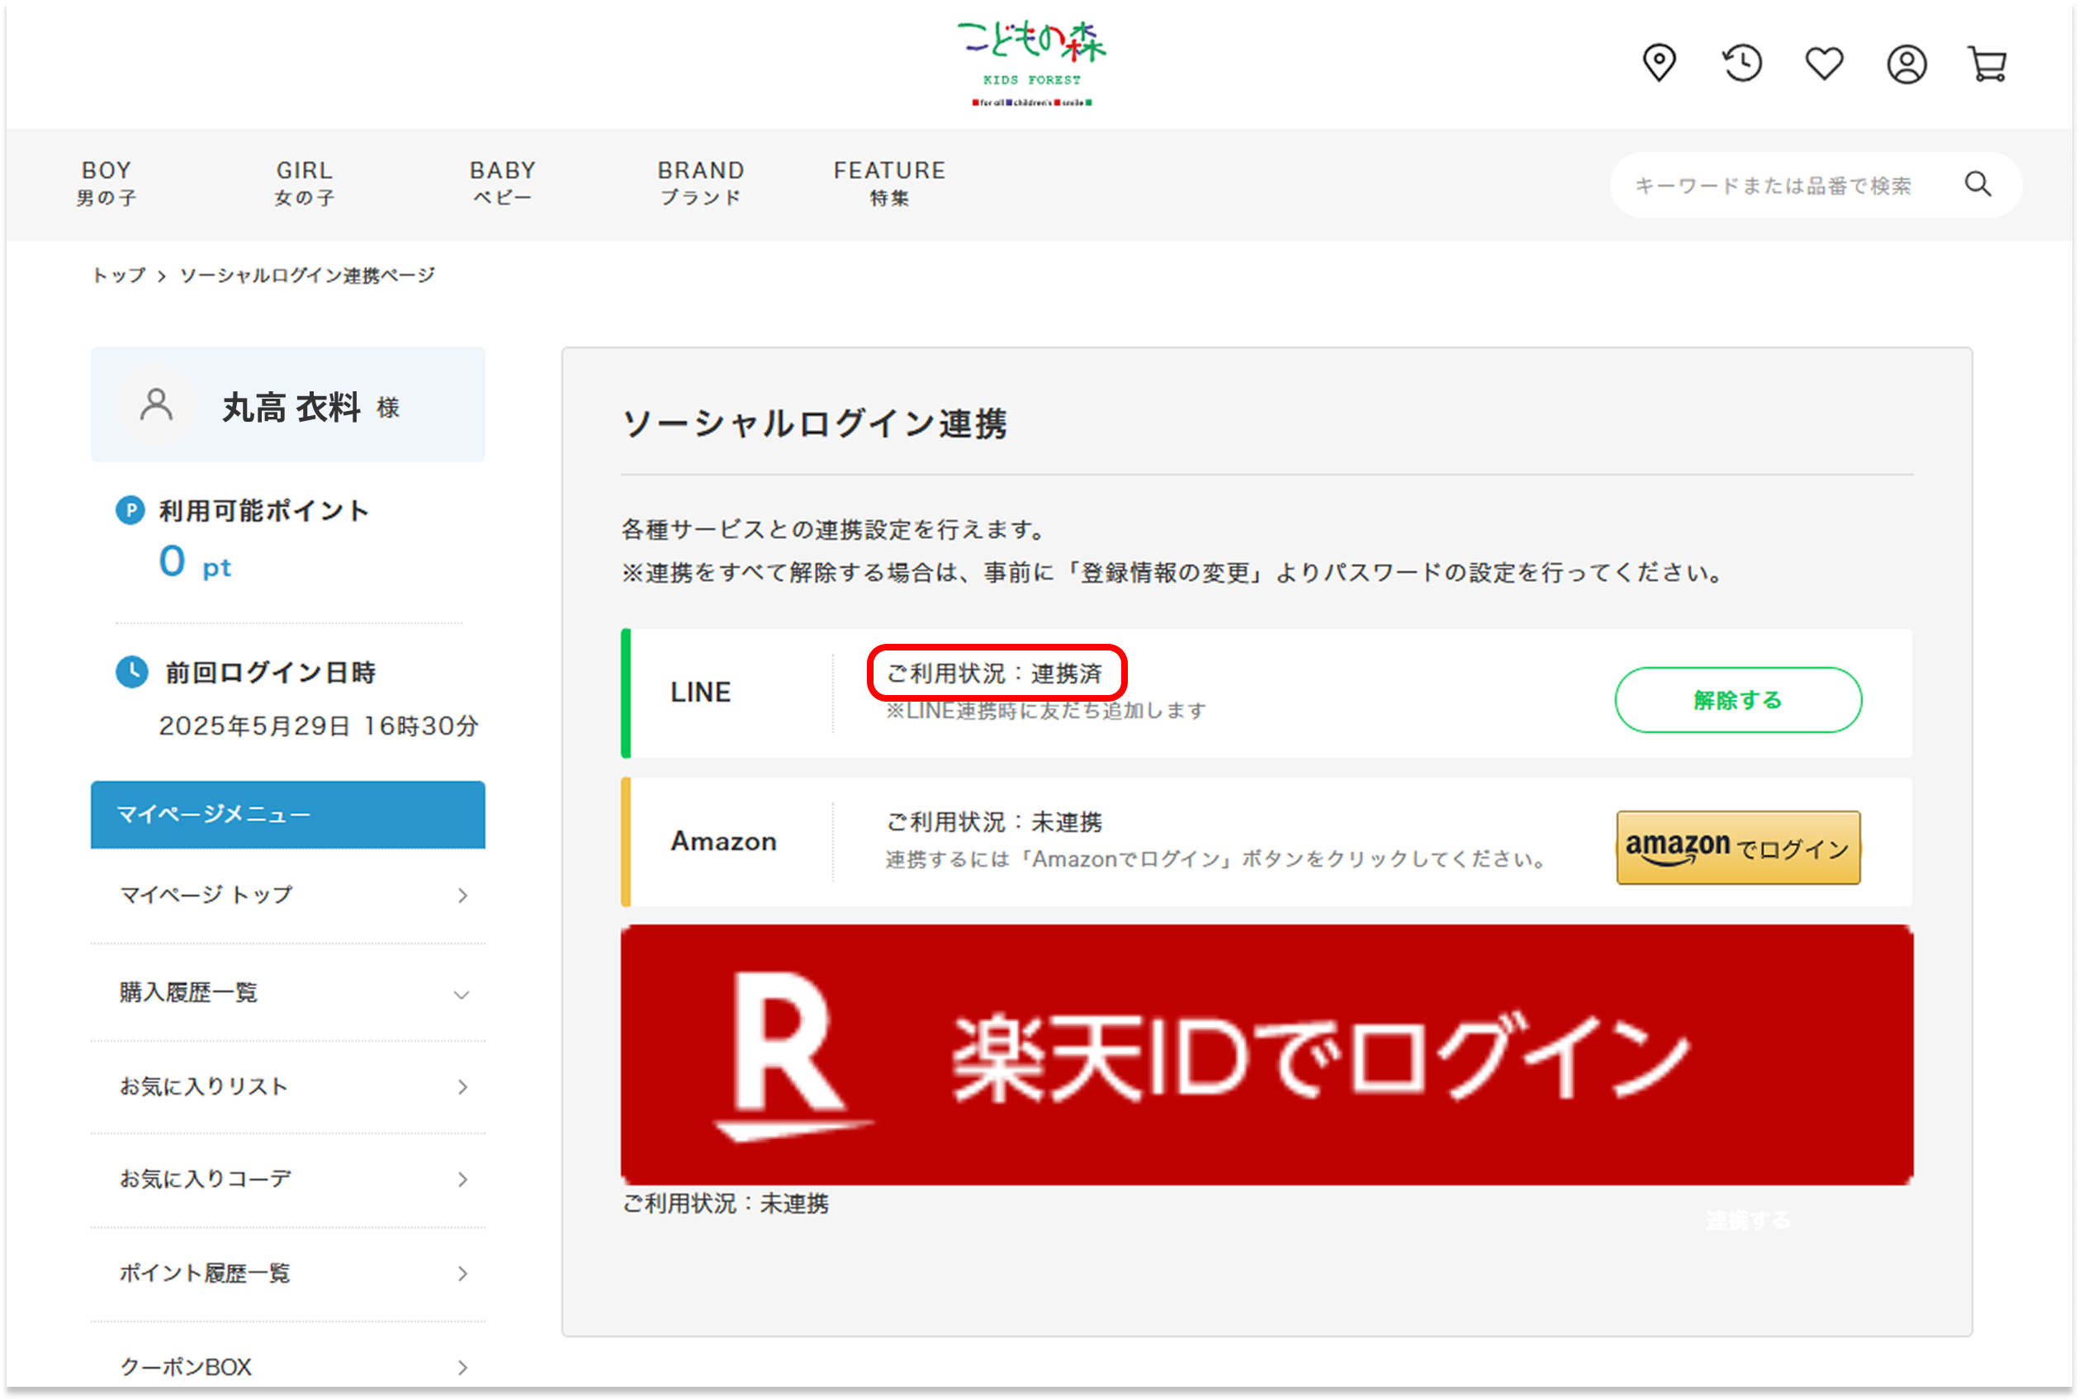The height and width of the screenshot is (1400, 2079).
Task: Go to トップ breadcrumb link
Action: pos(119,275)
